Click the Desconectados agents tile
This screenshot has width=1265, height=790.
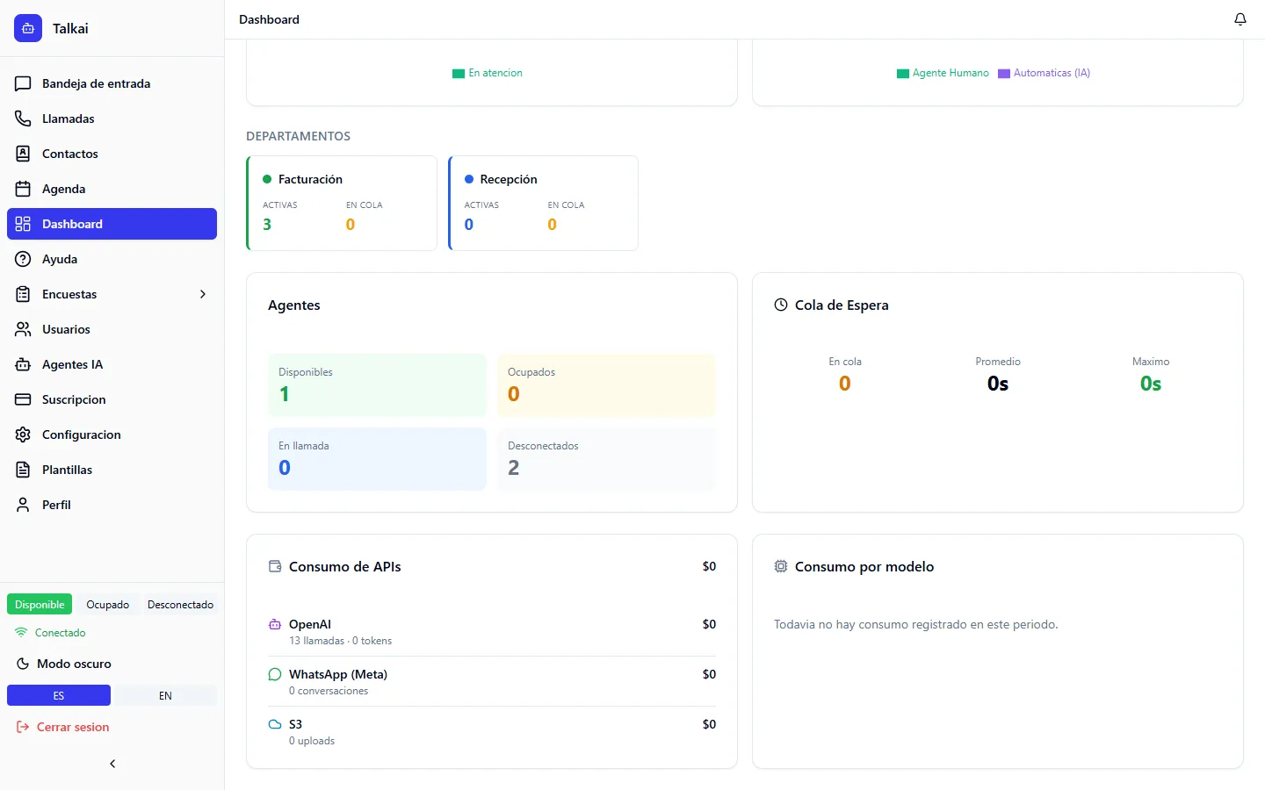tap(606, 459)
